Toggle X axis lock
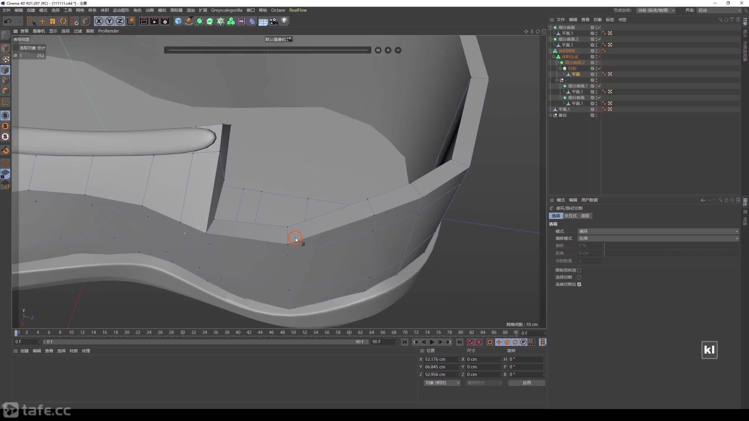The height and width of the screenshot is (421, 749). point(99,21)
